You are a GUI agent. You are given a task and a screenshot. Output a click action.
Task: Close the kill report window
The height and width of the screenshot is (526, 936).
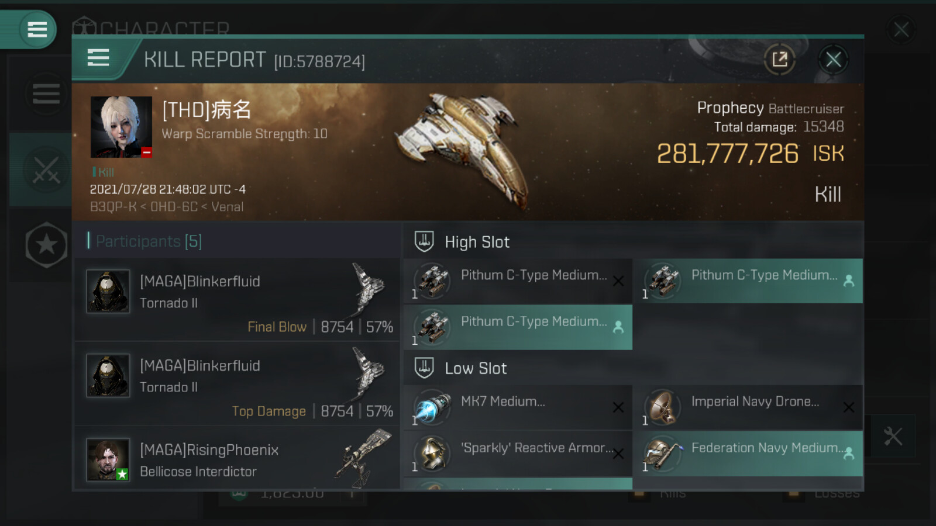pos(833,59)
